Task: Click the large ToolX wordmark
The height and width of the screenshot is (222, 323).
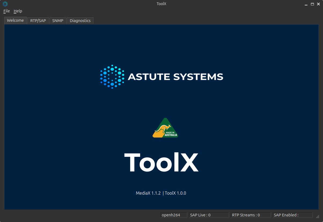Action: 161,162
